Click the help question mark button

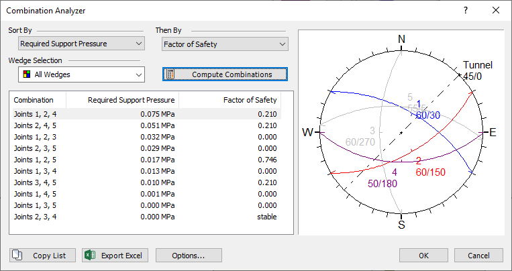tap(466, 11)
